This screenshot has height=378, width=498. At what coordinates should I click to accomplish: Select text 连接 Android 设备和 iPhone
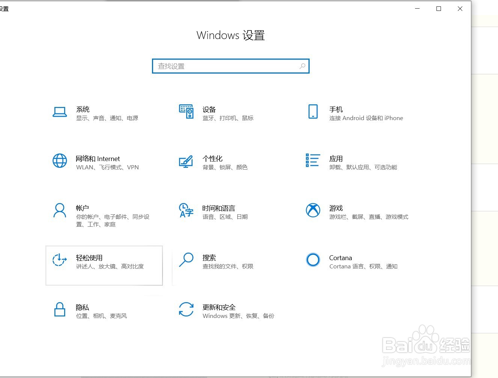click(x=366, y=118)
